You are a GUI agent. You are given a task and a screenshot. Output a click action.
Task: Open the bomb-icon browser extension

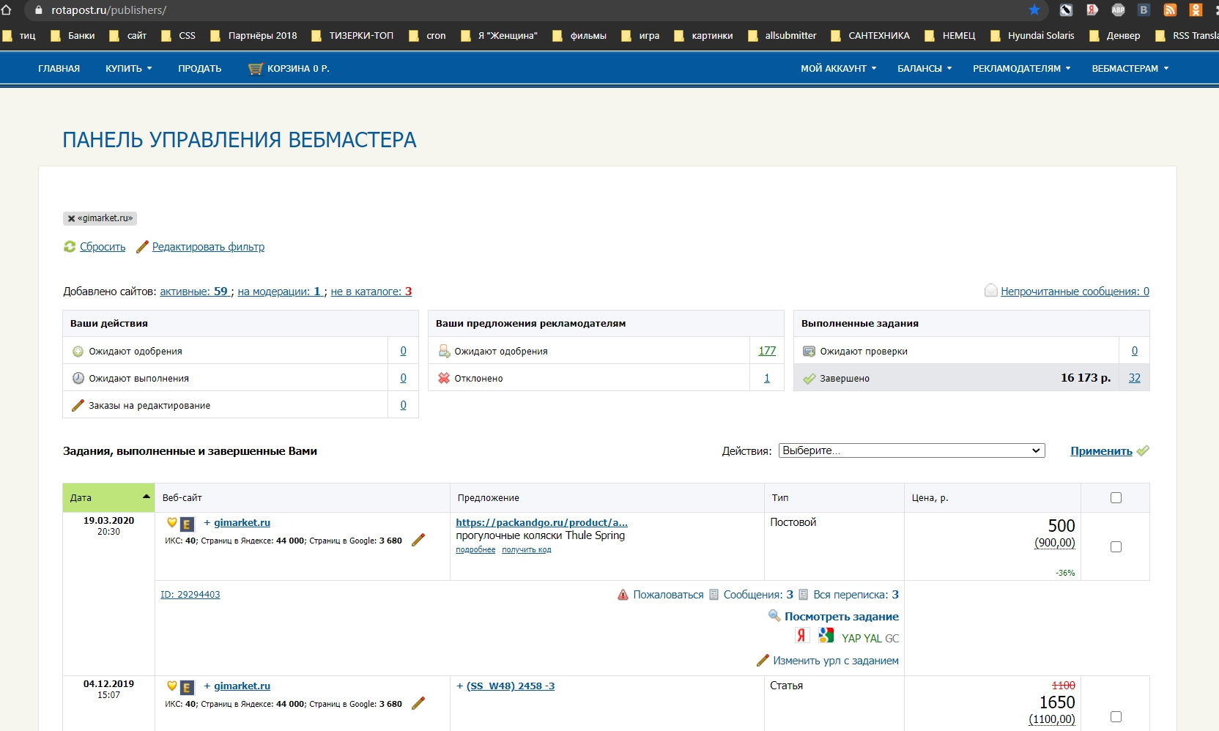(x=1066, y=10)
